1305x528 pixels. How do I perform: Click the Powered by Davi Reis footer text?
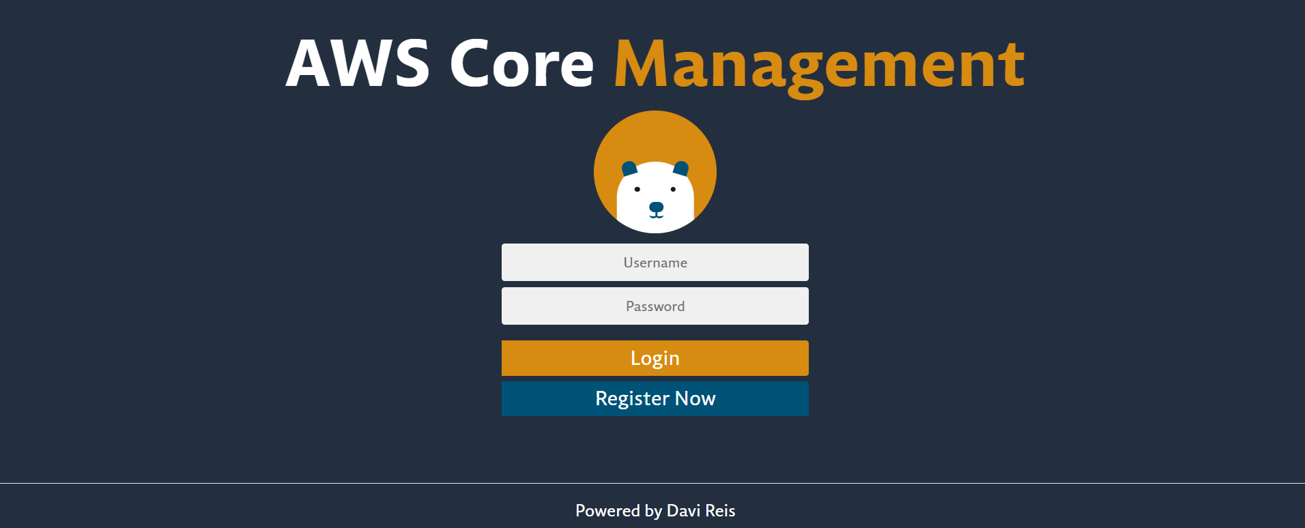pos(655,511)
